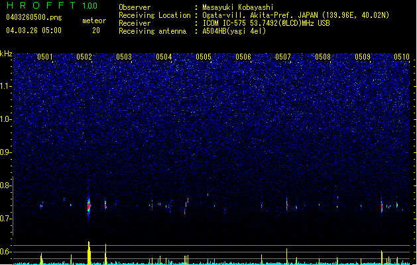This screenshot has height=265, width=417.
Task: Click the Observer label
Action: point(135,7)
